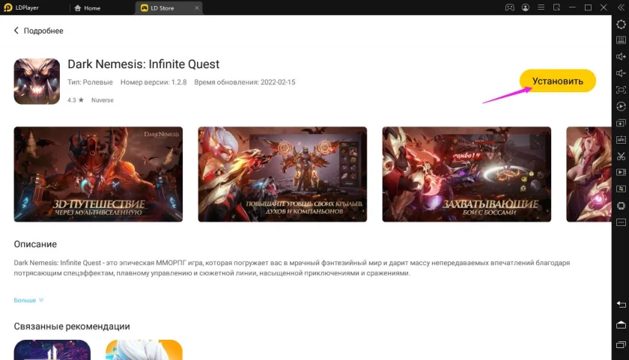Open the multi-instance add window icon
Image resolution: width=629 pixels, height=360 pixels.
click(621, 123)
